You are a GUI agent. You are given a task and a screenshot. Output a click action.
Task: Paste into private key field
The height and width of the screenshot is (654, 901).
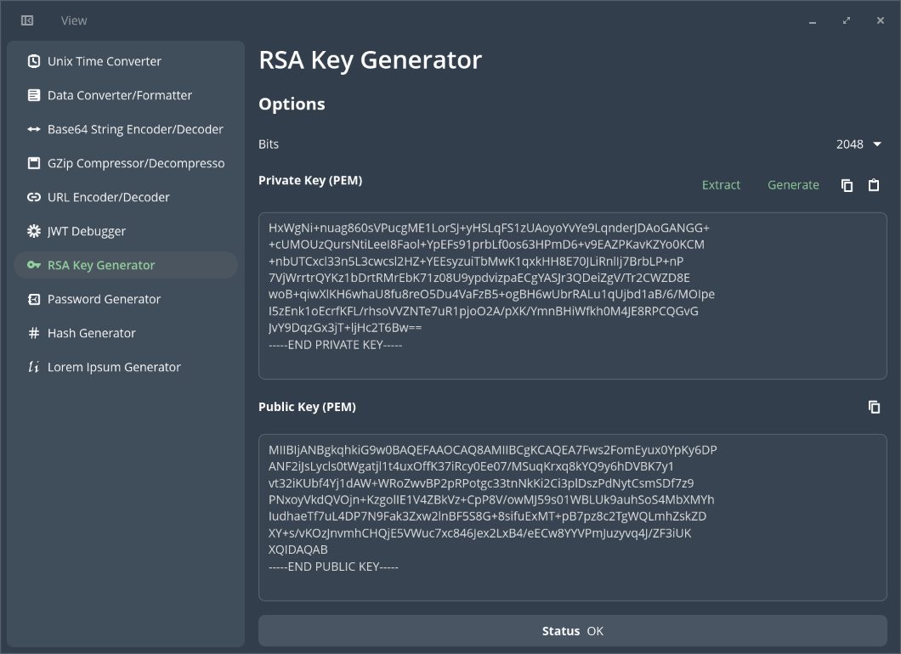click(874, 185)
